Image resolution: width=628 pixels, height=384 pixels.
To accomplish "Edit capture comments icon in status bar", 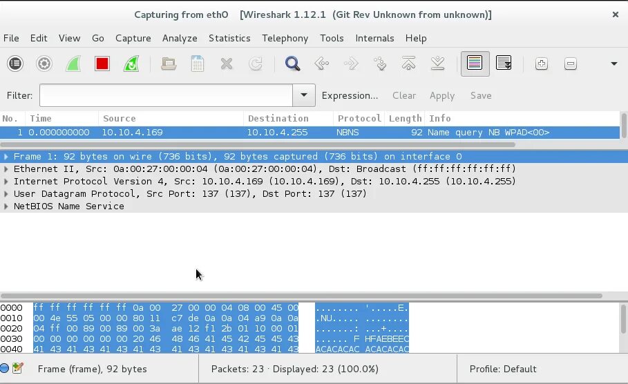I will point(18,368).
